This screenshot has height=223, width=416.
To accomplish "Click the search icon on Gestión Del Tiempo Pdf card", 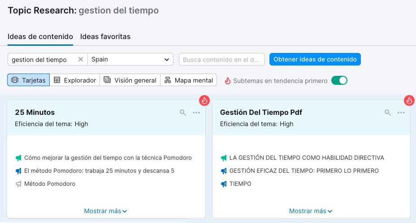I will point(388,113).
